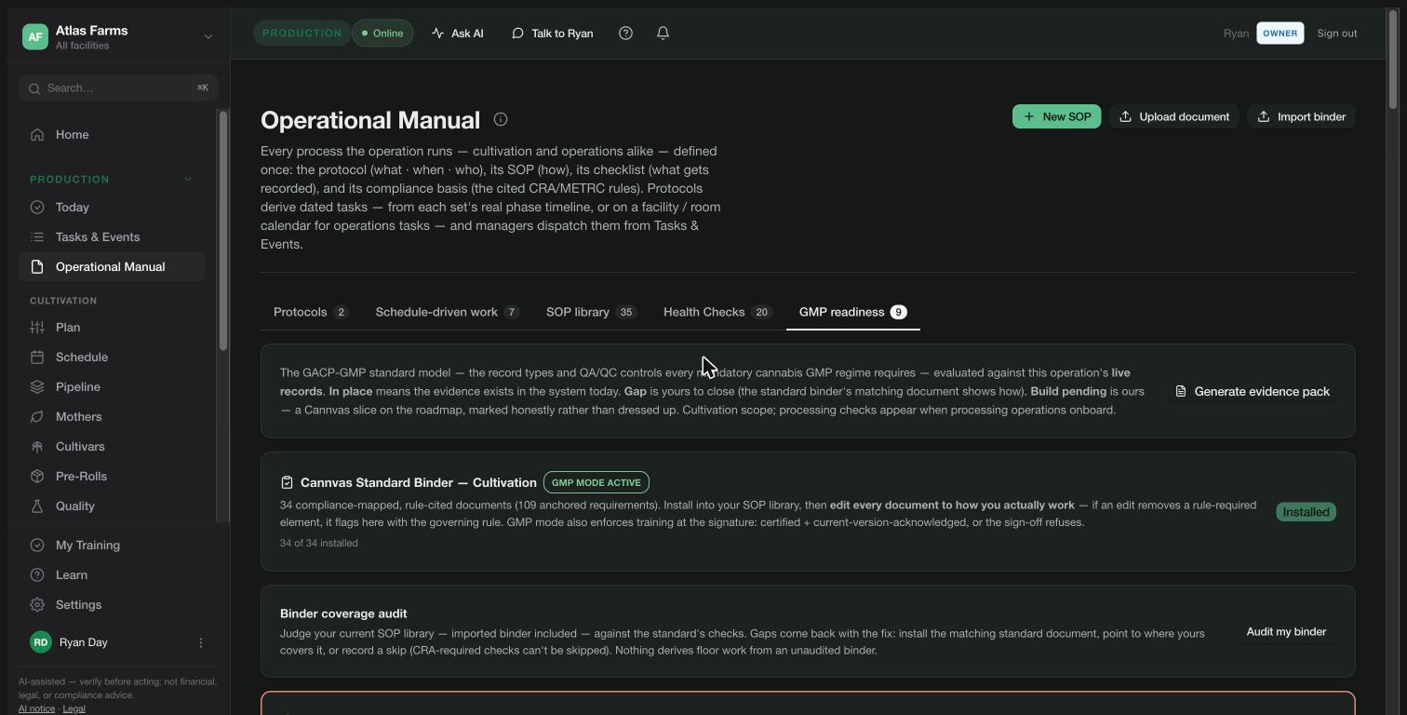Open Ask AI assistant

[x=457, y=34]
